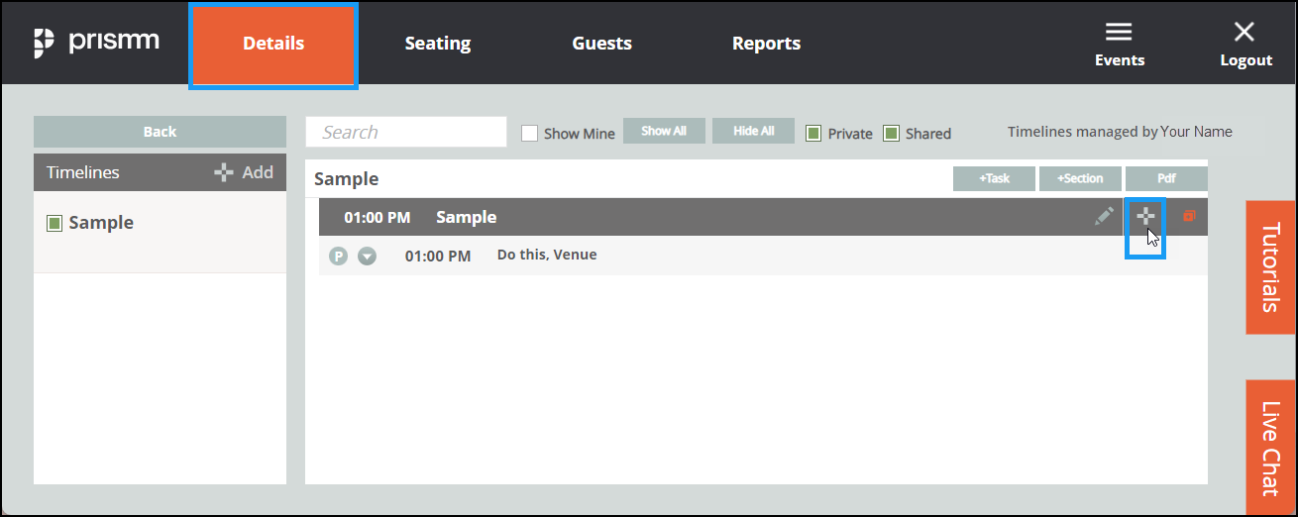Go to the Reports tab

tap(766, 44)
